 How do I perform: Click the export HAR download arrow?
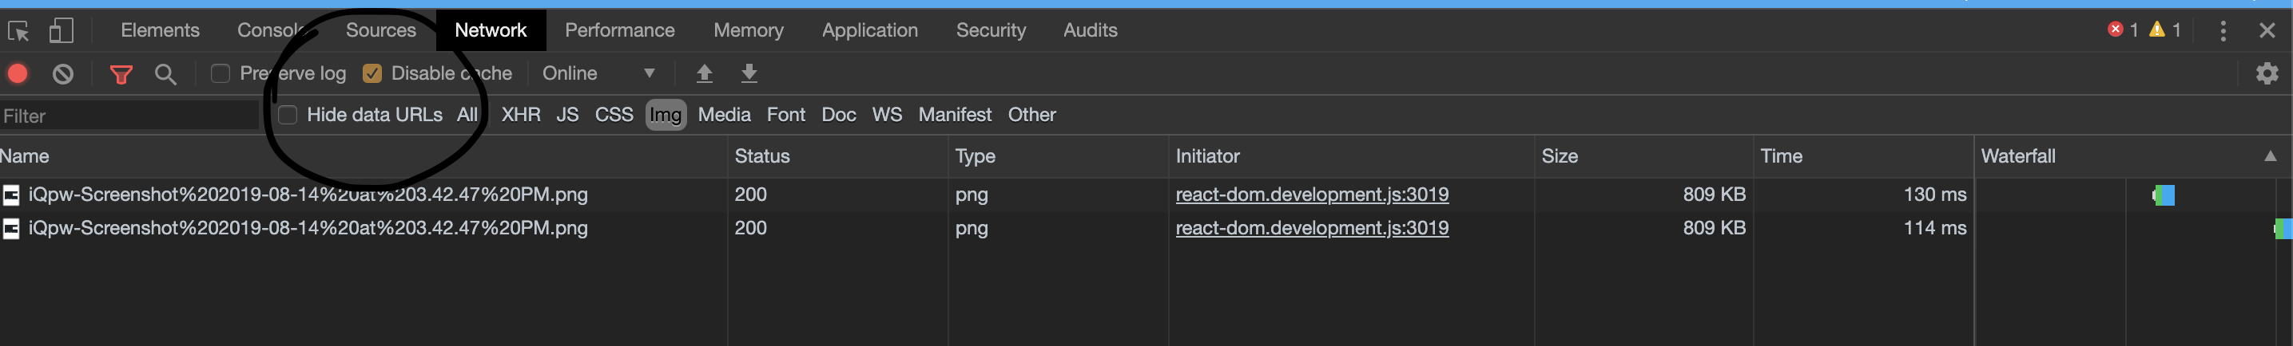coord(749,73)
